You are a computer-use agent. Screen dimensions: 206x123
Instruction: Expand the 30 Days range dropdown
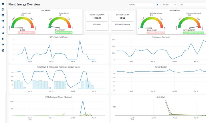169,5
